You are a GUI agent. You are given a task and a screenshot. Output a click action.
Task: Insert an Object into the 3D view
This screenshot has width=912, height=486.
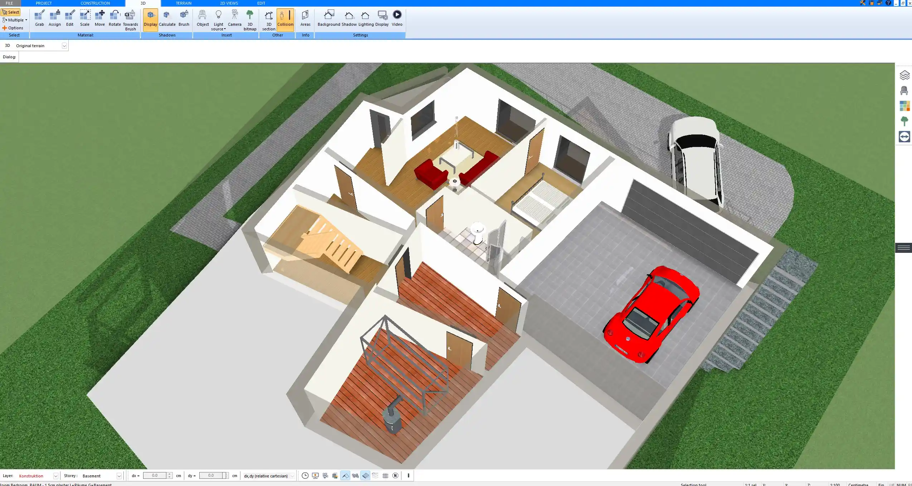pyautogui.click(x=203, y=18)
